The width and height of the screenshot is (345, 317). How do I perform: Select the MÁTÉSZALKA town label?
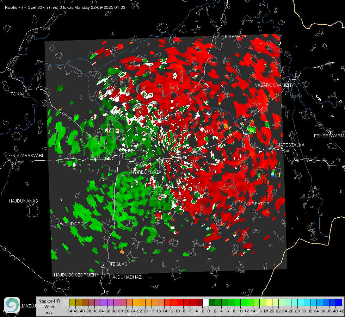click(x=290, y=145)
